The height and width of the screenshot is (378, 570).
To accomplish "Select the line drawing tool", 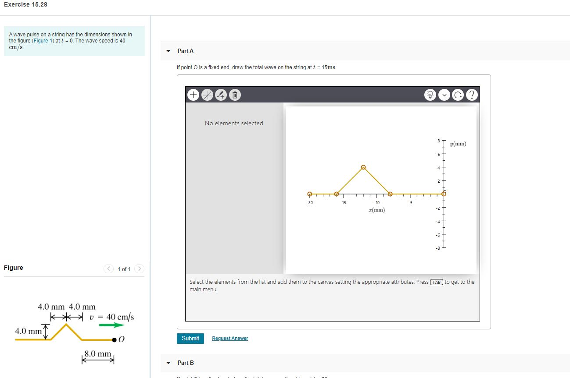I will pos(207,94).
